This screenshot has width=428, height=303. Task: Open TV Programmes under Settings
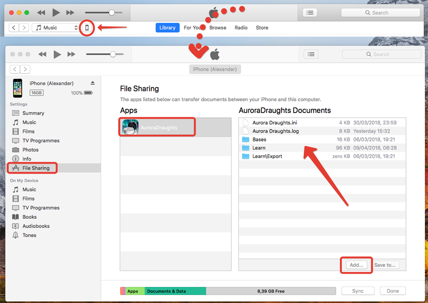[x=41, y=141]
